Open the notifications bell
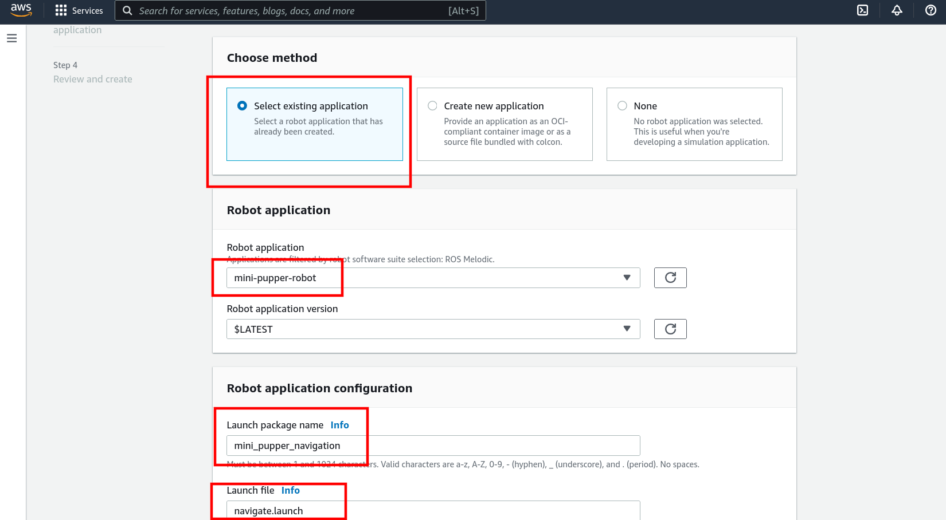The height and width of the screenshot is (520, 946). 897,10
